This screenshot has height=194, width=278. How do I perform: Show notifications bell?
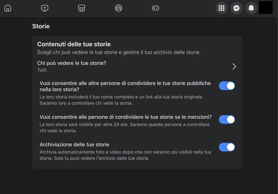251,8
